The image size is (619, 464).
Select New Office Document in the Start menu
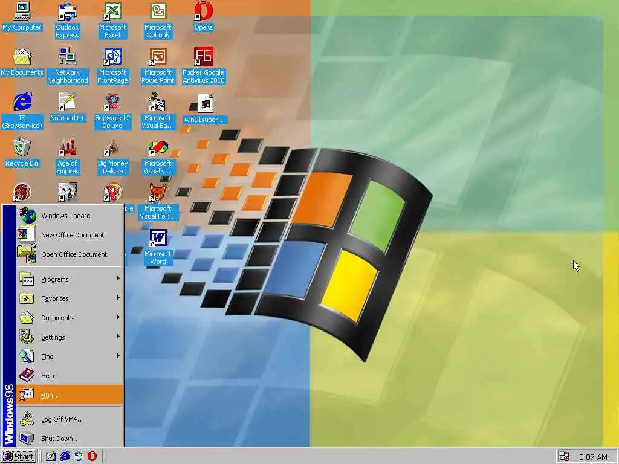70,235
